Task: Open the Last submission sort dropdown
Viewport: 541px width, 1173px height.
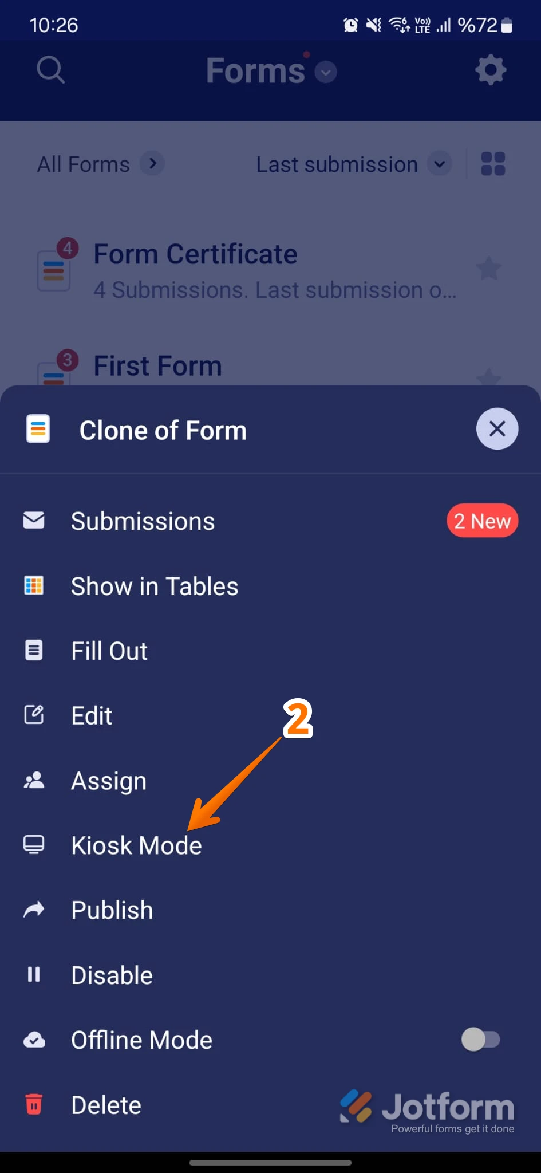Action: point(353,164)
